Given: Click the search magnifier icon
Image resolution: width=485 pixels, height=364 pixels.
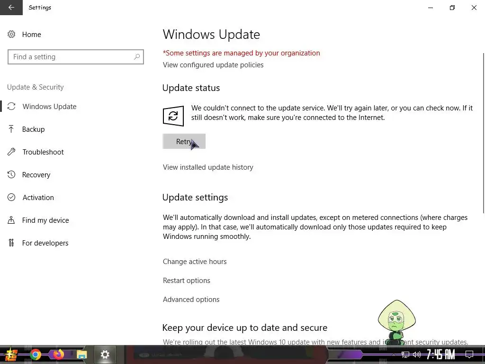Looking at the screenshot, I should point(137,57).
